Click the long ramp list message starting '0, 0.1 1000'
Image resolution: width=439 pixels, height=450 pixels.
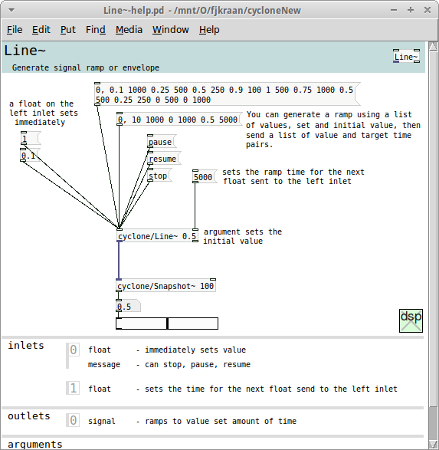(227, 94)
